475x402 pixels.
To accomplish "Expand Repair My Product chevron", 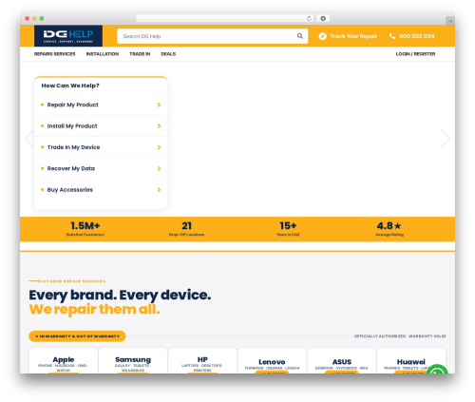I will pos(159,105).
